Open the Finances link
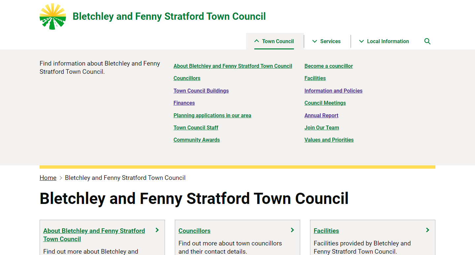Screen dimensions: 475x255 184,103
